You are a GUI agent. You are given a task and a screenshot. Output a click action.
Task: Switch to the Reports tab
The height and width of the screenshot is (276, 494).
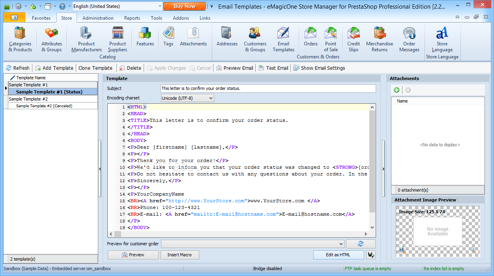click(x=132, y=18)
